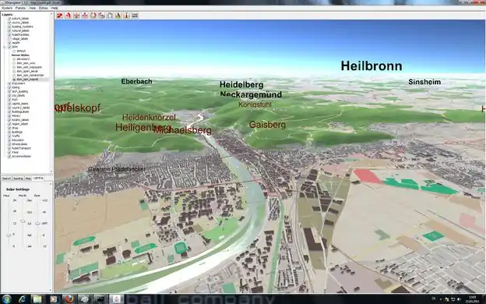Click the Heidelberg label on the map
The width and height of the screenshot is (486, 304).
click(241, 85)
